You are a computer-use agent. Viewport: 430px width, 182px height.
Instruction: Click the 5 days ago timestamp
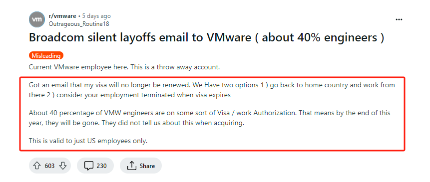click(x=96, y=16)
